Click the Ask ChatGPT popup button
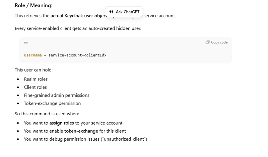 click(x=124, y=12)
